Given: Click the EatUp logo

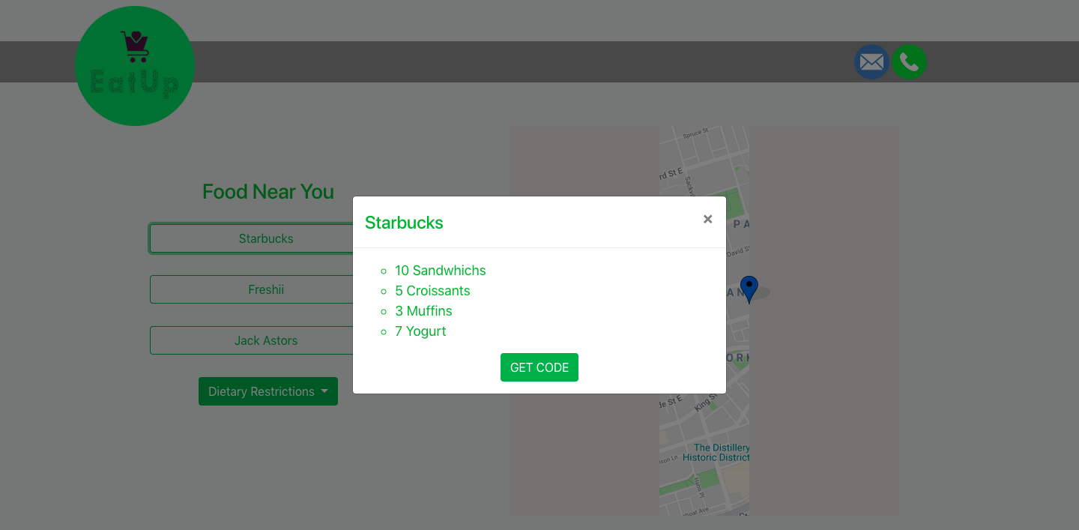Looking at the screenshot, I should (135, 66).
